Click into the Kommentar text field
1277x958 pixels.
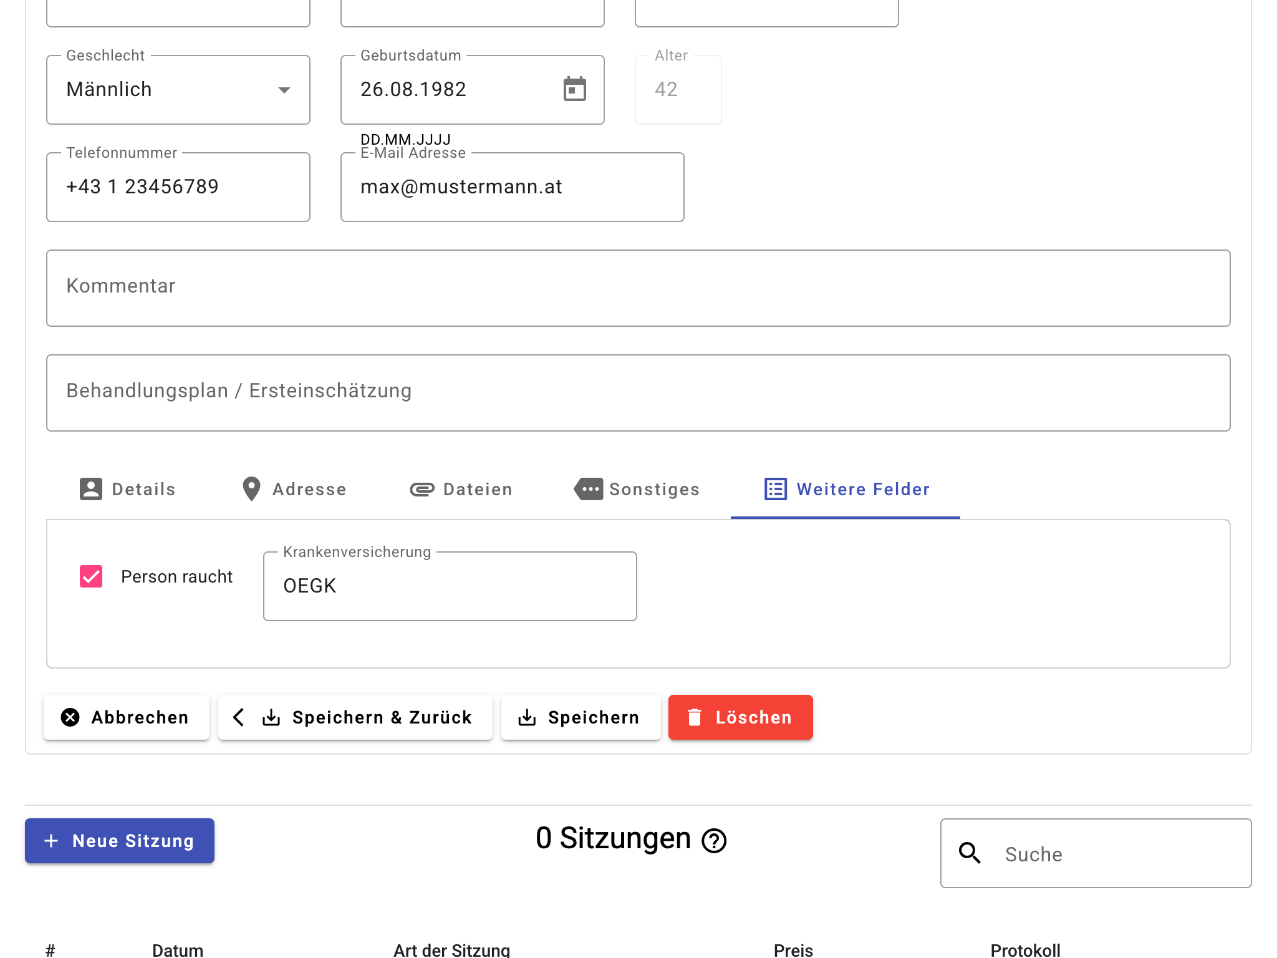point(638,288)
